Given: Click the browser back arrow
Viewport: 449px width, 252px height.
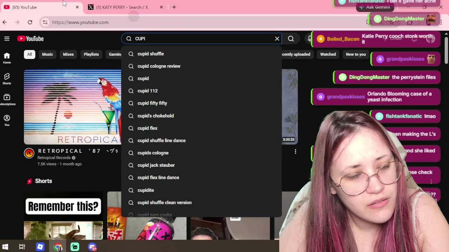Looking at the screenshot, I should (5, 22).
